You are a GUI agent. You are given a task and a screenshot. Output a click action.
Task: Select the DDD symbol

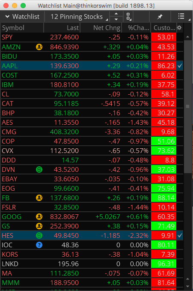tap(9, 160)
